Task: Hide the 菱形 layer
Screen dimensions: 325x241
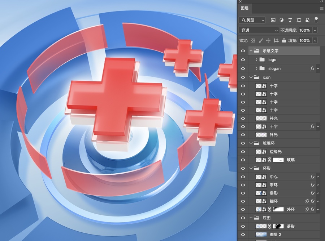Action: click(x=243, y=227)
